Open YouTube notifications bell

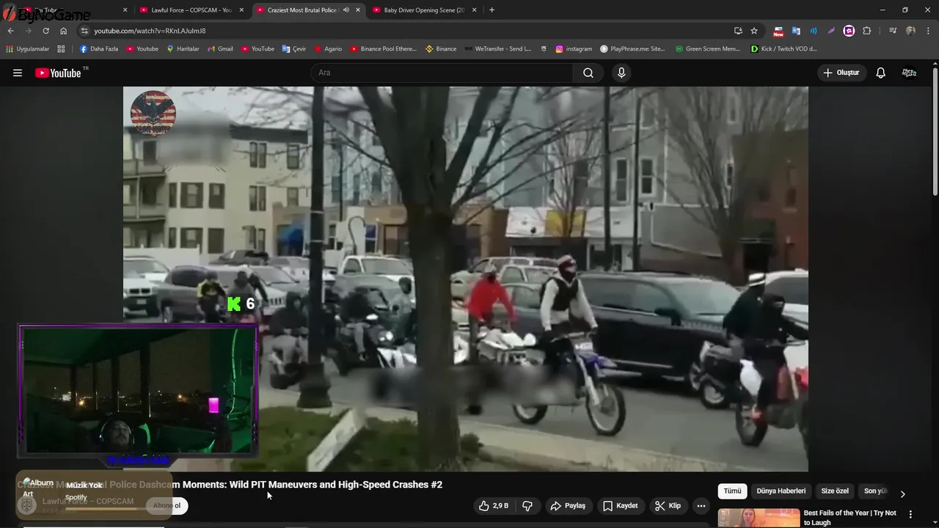881,73
